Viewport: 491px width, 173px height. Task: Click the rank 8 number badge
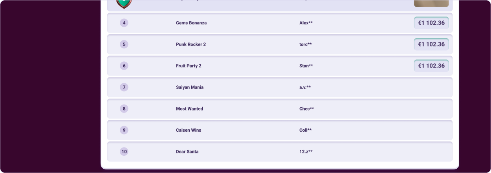[124, 109]
